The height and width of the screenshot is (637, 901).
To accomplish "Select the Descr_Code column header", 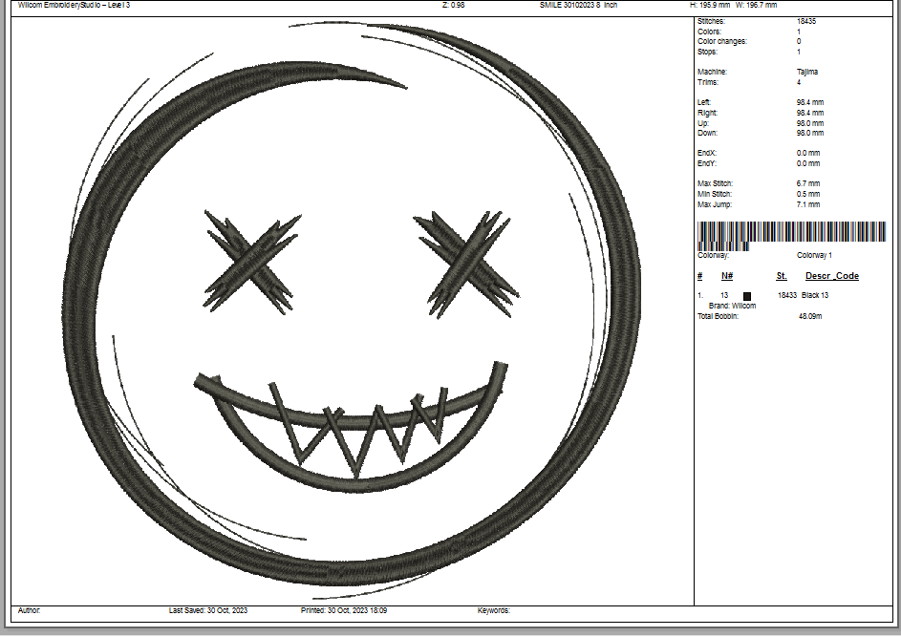I will click(x=831, y=276).
